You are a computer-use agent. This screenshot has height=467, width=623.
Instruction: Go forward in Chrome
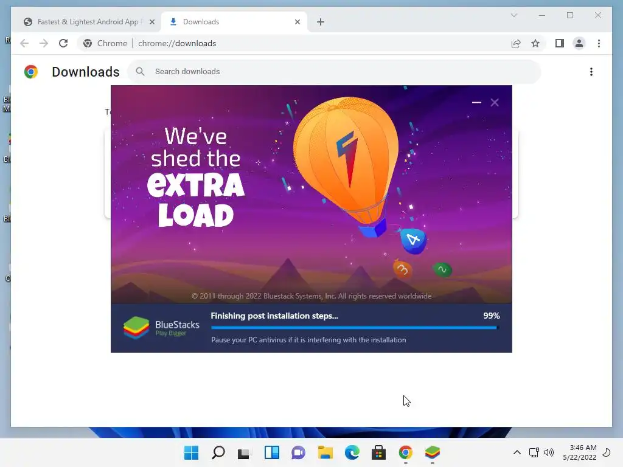[x=44, y=43]
